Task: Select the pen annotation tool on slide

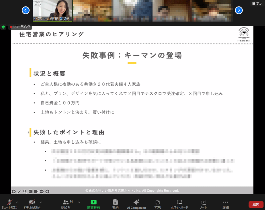Action: (x=19, y=191)
